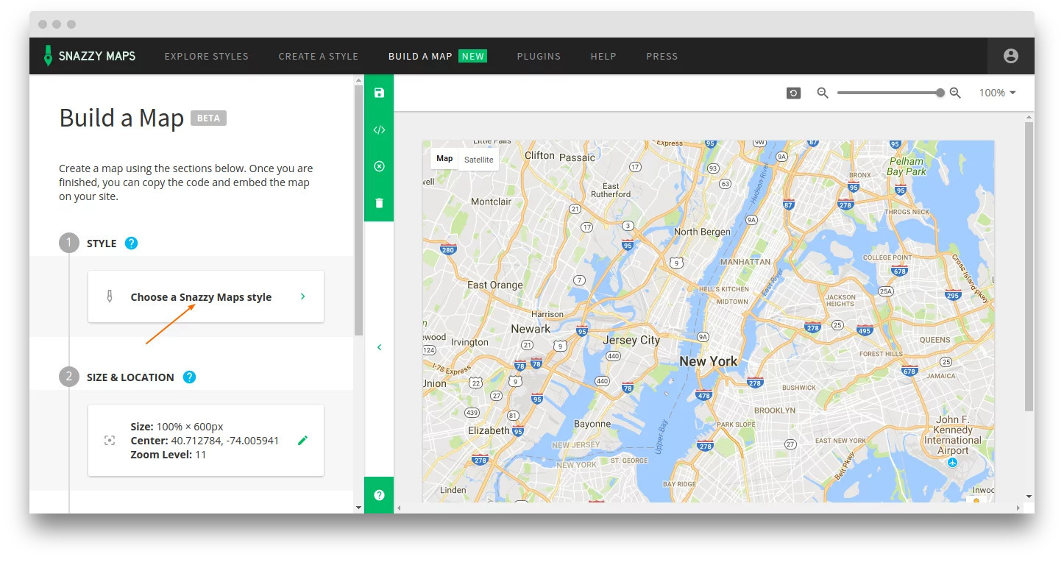Viewport: 1064px width, 565px height.
Task: Click the circled X icon in green sidebar
Action: (x=379, y=166)
